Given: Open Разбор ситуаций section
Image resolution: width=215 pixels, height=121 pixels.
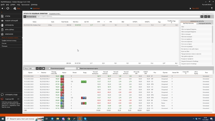Looking at the screenshot, I should [x=11, y=21].
